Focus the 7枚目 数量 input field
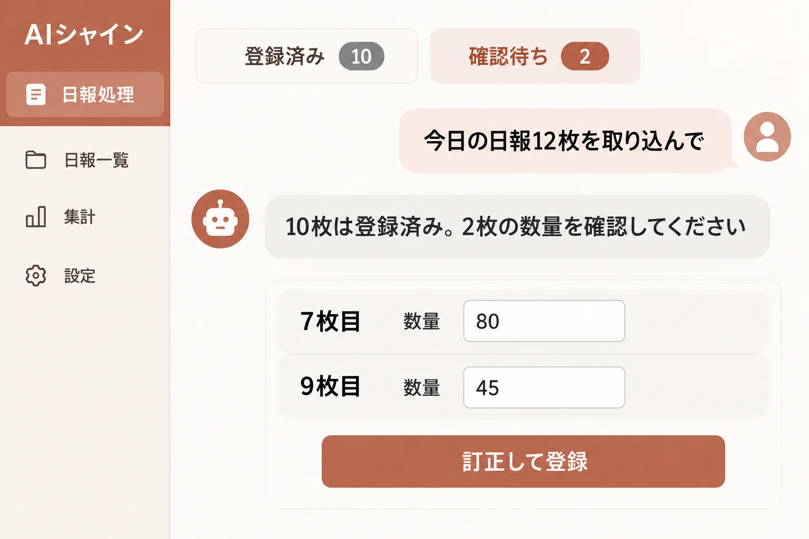Screen dimensions: 809x539 (x=544, y=321)
